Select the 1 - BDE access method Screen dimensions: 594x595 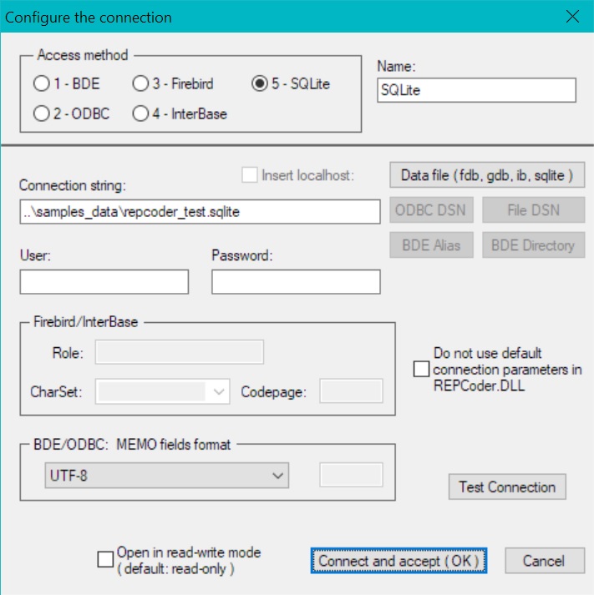(41, 84)
